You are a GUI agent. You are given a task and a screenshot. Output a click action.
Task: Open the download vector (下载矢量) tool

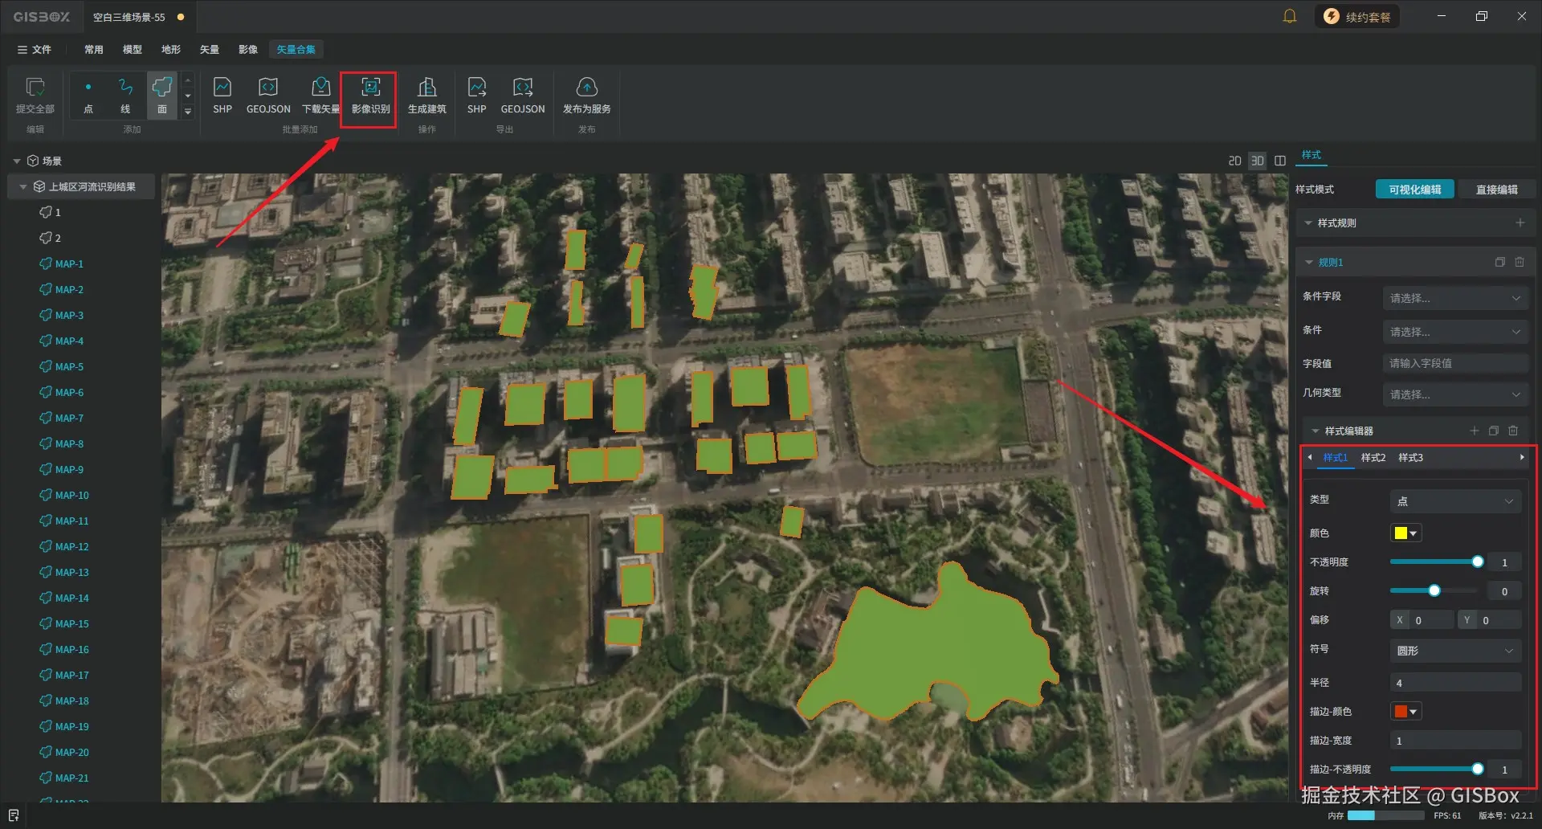tap(320, 96)
